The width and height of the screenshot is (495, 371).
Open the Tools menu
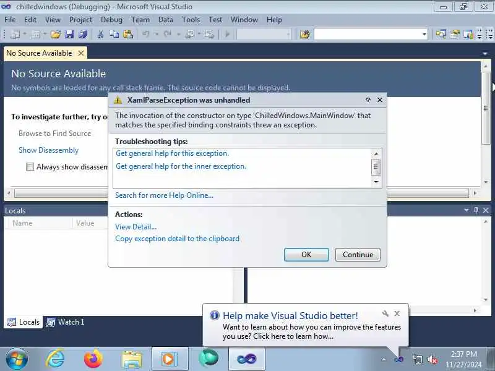(x=191, y=20)
